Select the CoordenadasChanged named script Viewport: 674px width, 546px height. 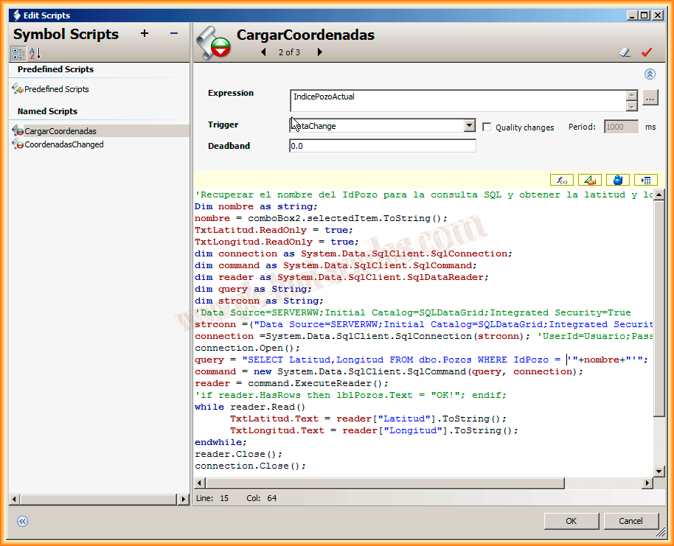[x=63, y=144]
